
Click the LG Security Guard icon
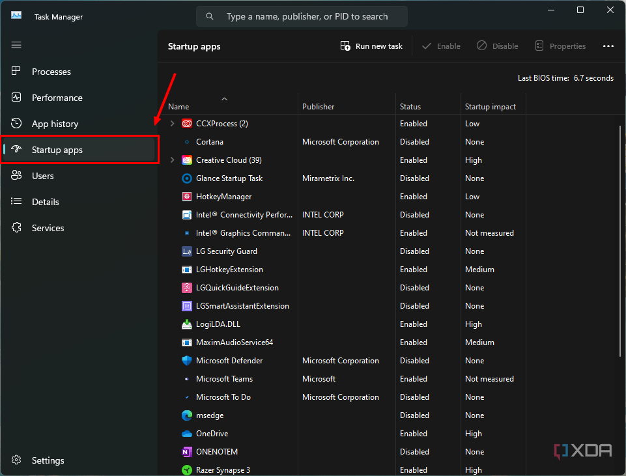tap(187, 251)
